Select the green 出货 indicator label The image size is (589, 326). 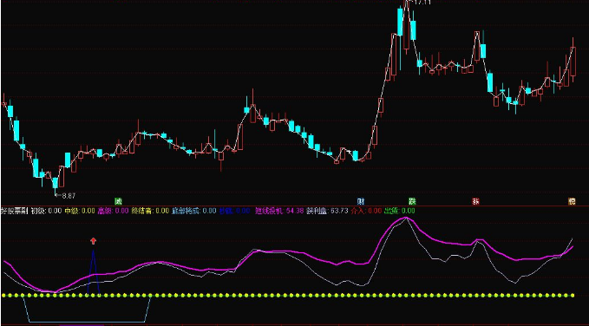coord(399,211)
